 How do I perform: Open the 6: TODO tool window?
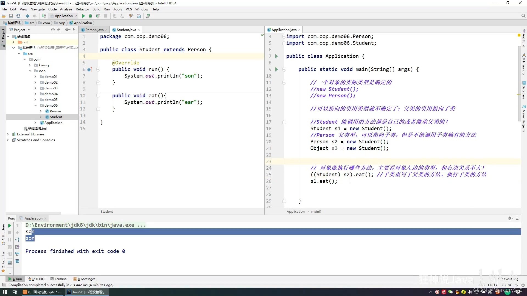36,279
